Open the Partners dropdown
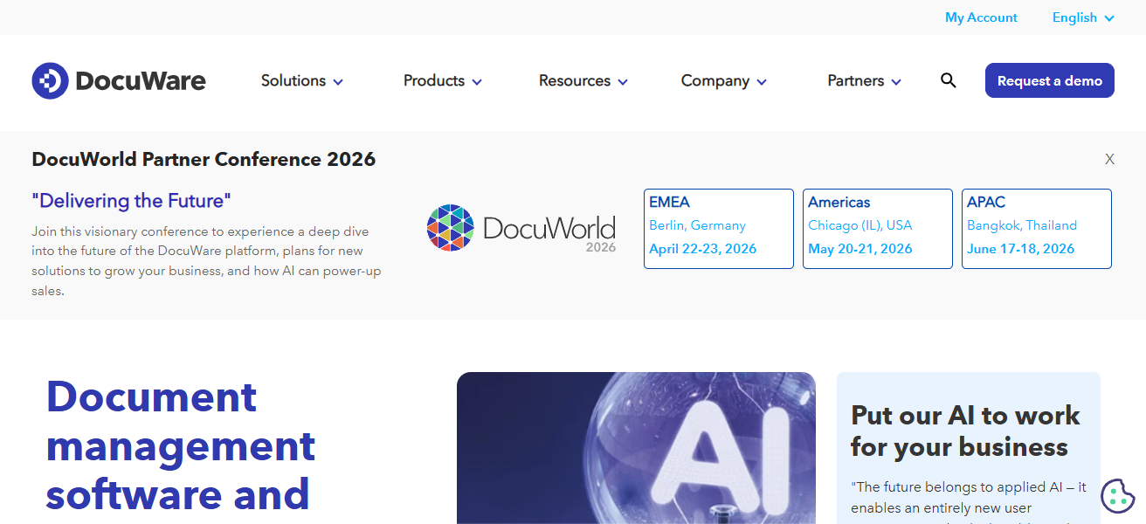This screenshot has width=1146, height=524. (863, 80)
